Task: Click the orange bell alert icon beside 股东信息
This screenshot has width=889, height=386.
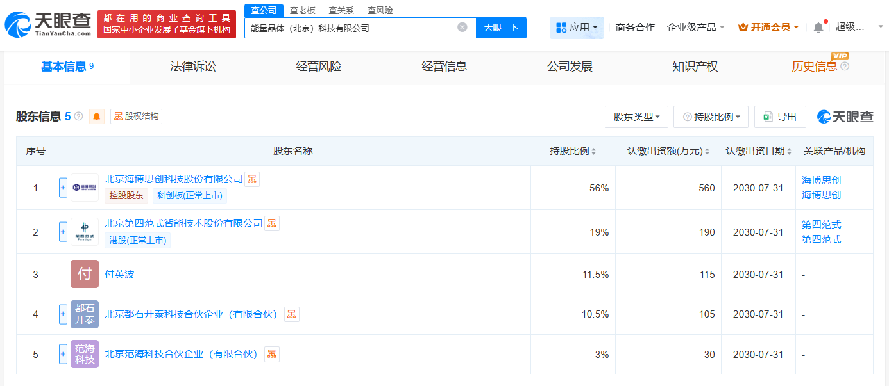Action: pos(97,117)
